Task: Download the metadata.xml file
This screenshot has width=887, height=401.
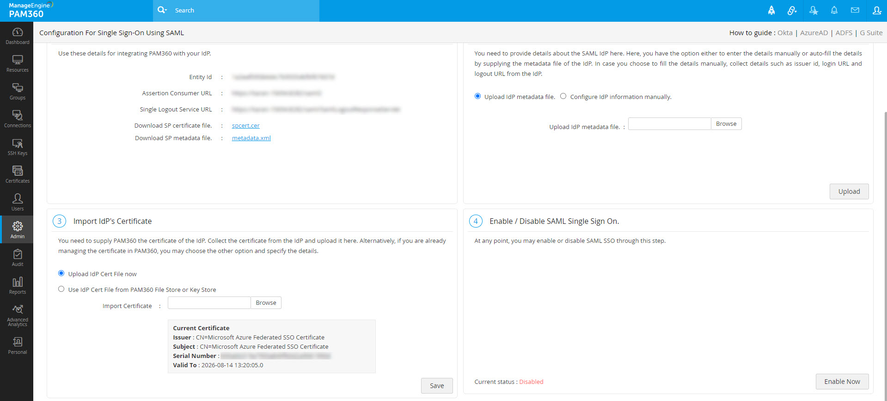Action: [x=251, y=138]
